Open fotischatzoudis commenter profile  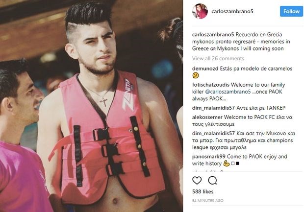pyautogui.click(x=211, y=85)
